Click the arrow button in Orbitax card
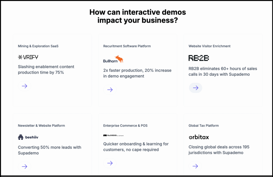 [195, 166]
